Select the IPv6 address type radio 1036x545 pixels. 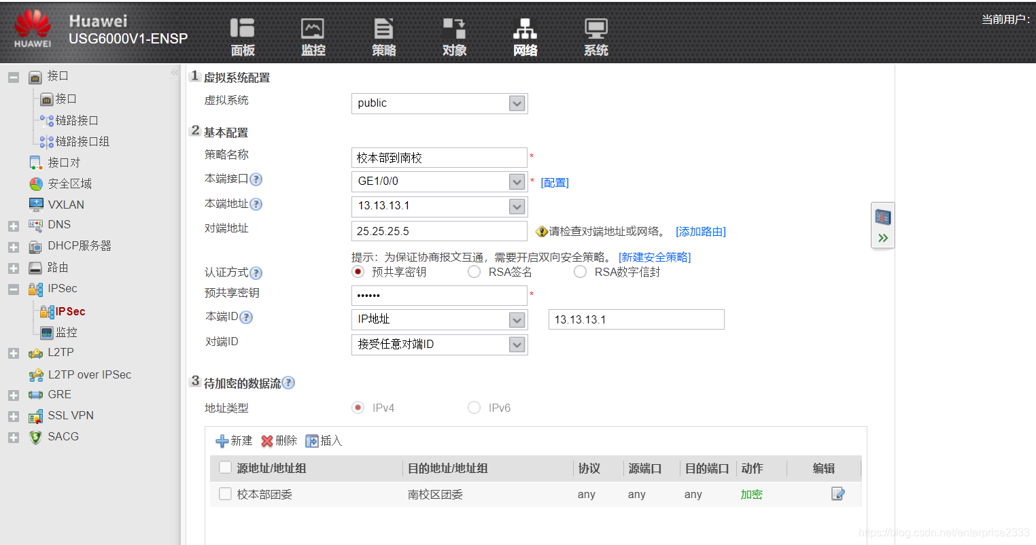click(474, 408)
